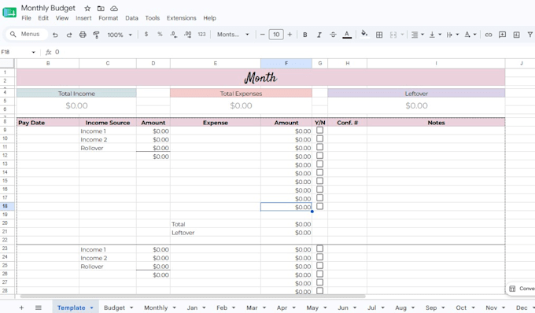The height and width of the screenshot is (313, 535).
Task: Open the File menu
Action: click(26, 18)
